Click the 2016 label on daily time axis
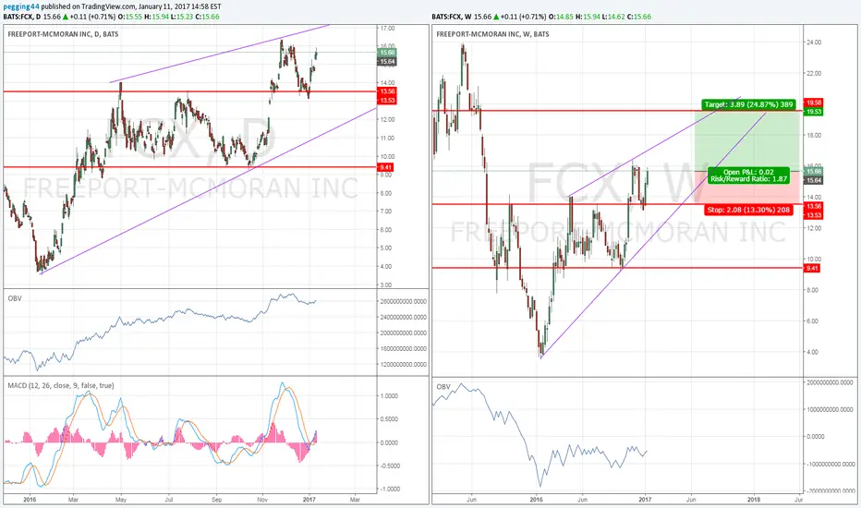 pyautogui.click(x=30, y=499)
